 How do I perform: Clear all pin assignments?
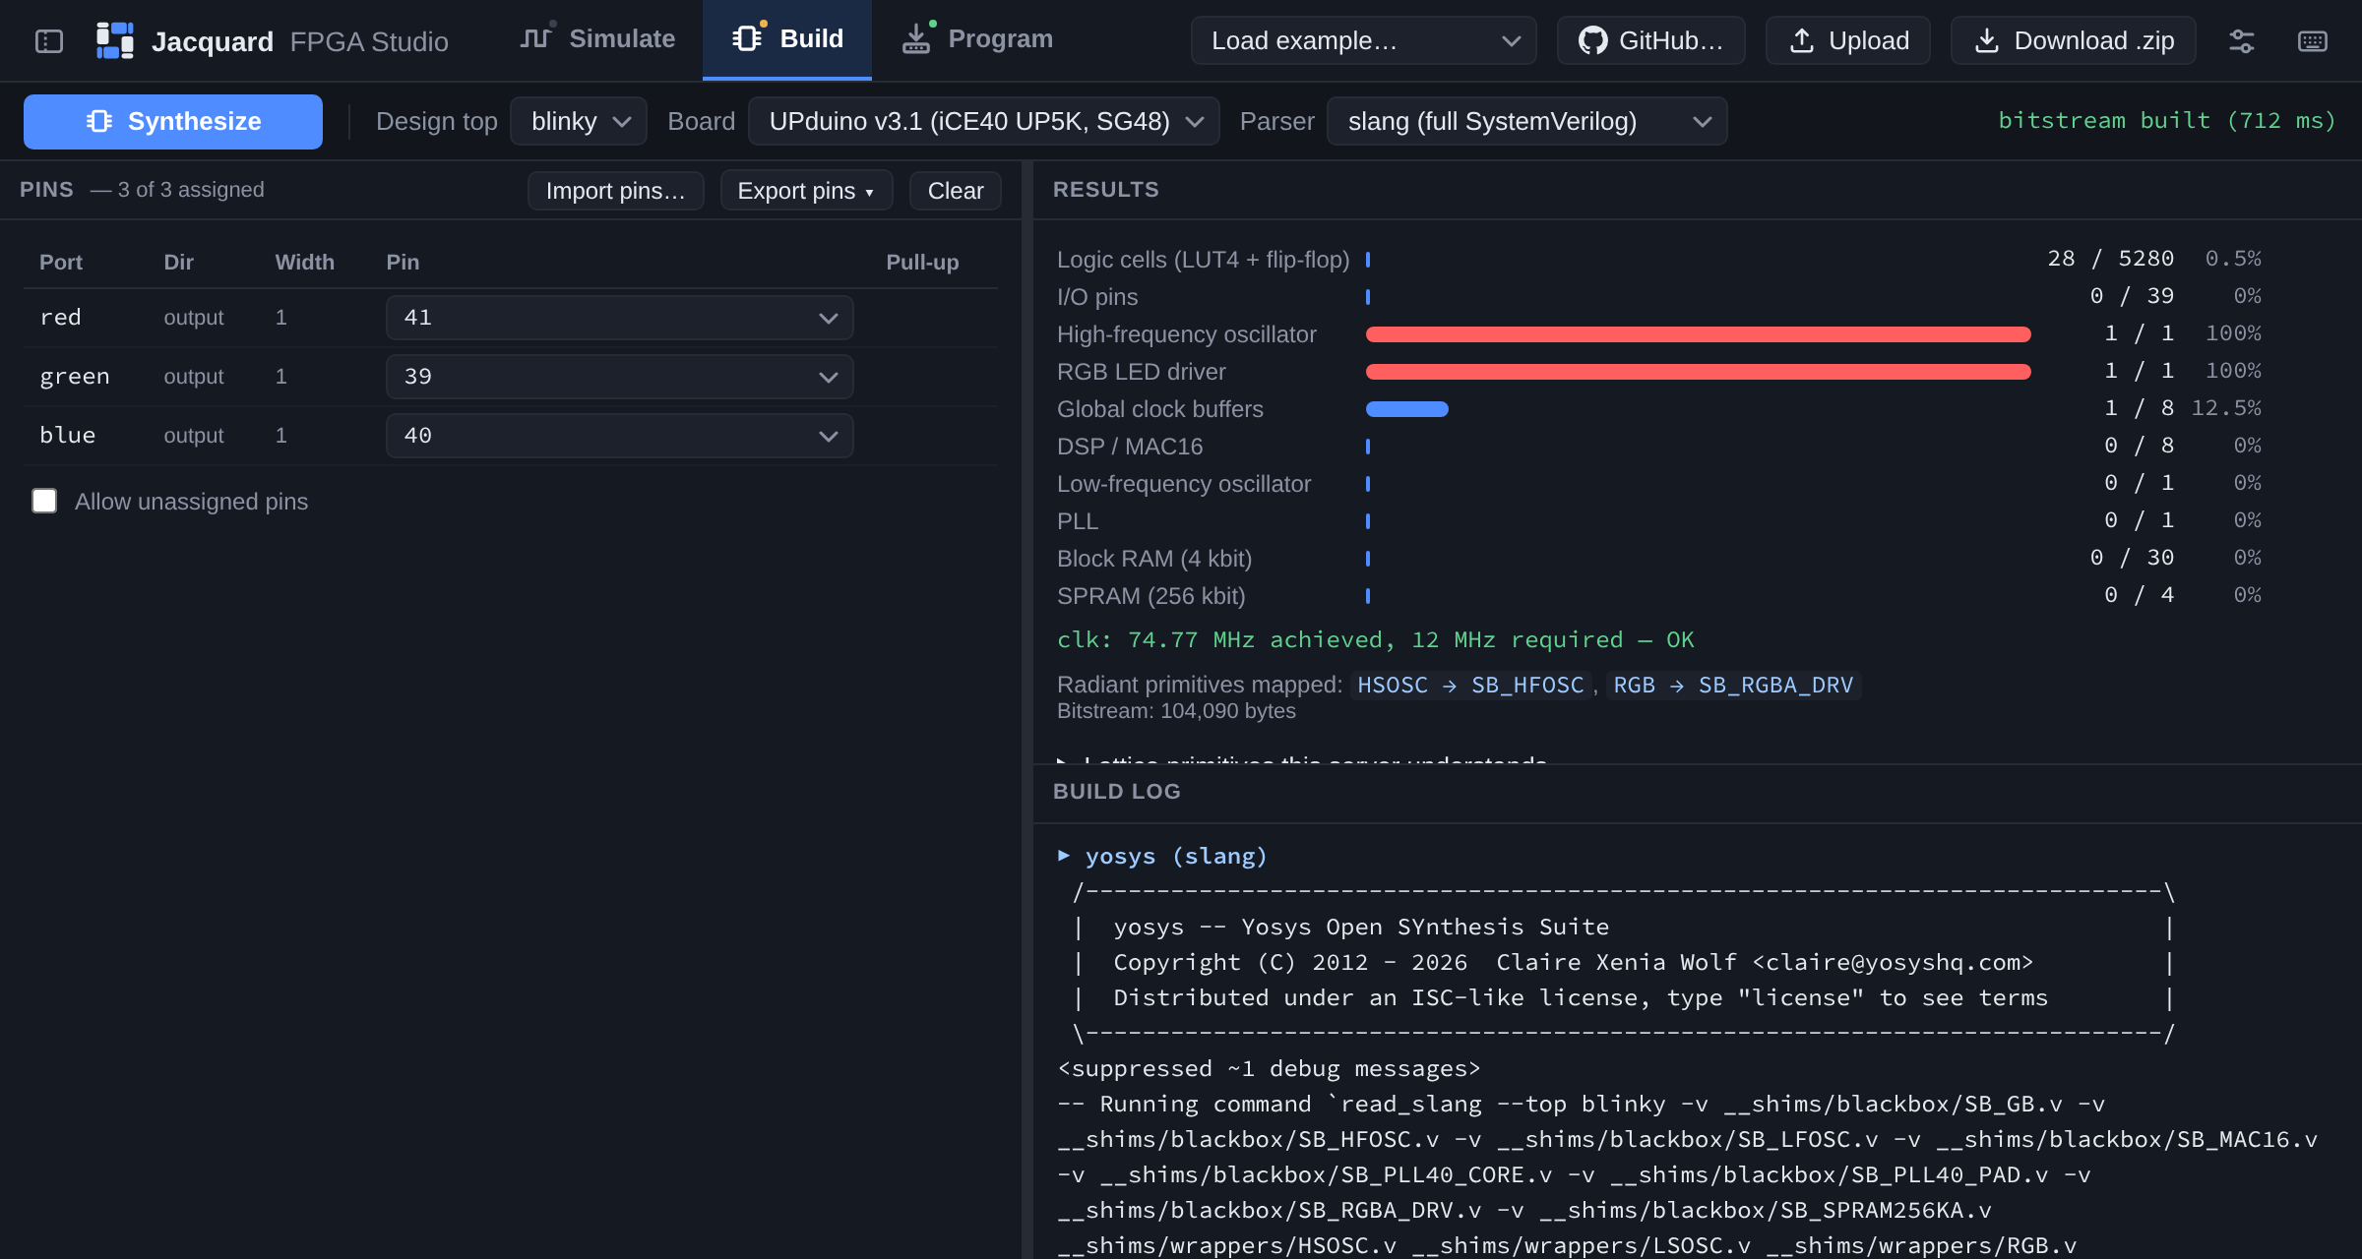point(956,191)
